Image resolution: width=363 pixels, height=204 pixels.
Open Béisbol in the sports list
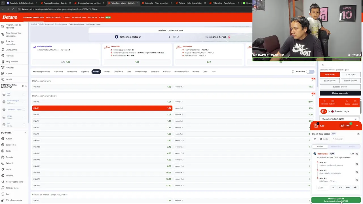point(9,163)
